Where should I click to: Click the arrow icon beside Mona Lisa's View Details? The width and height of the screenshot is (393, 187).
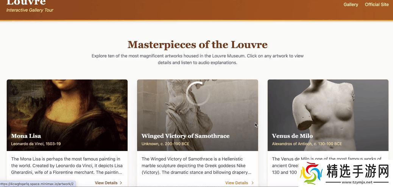click(x=121, y=183)
